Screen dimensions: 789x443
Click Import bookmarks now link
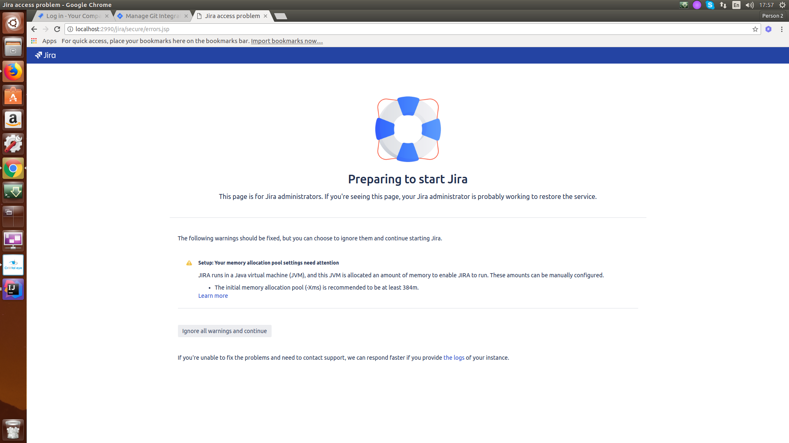coord(287,41)
